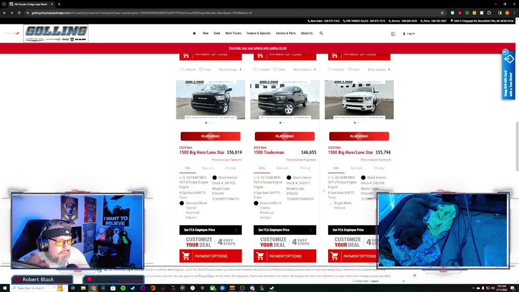Check the Compare box for the left vehicle
Screen dimensions: 519x292
181,69
